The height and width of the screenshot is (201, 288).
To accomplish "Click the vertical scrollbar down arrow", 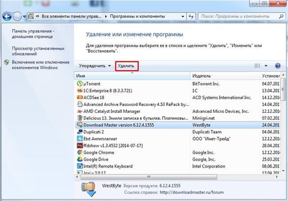I will [x=283, y=171].
